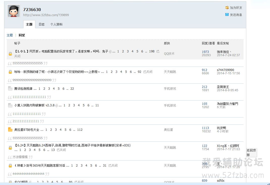Click lock icon of 哈哈-我预测的错了呢 thread
The image size is (270, 185).
coord(10,72)
